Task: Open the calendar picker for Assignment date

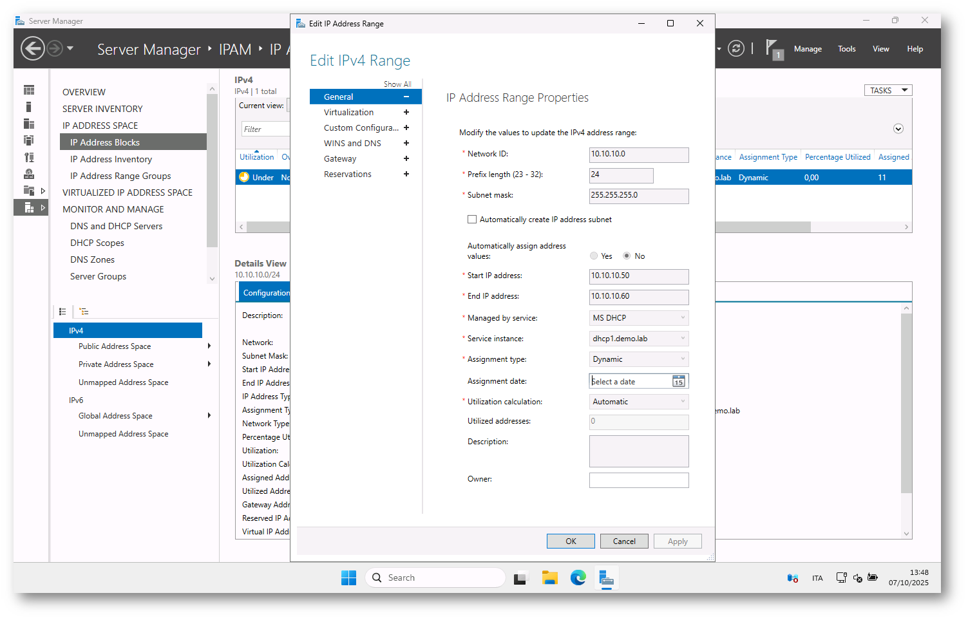Action: [678, 382]
